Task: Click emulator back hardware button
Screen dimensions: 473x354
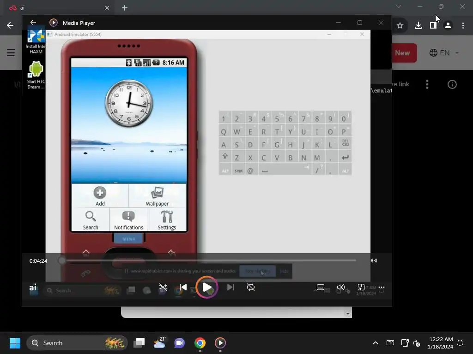Action: (172, 253)
